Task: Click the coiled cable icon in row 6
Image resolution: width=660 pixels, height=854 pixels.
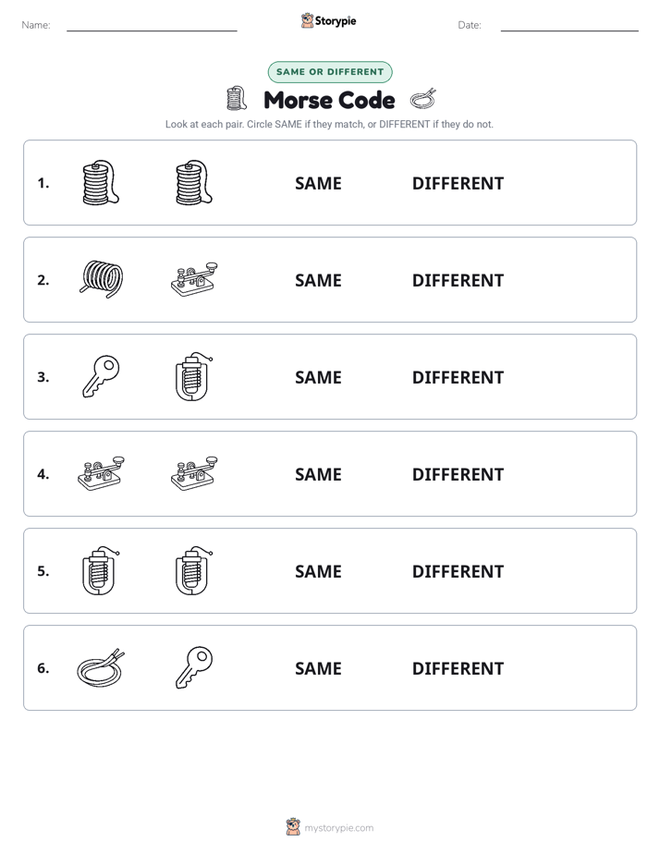Action: pos(101,667)
